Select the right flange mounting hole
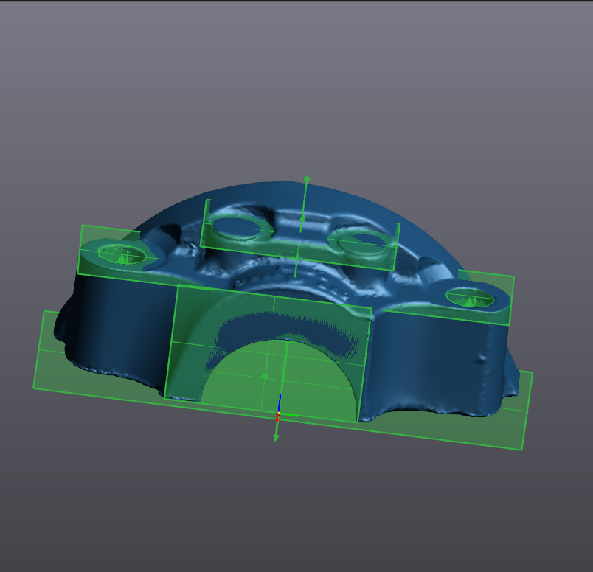 click(x=470, y=299)
